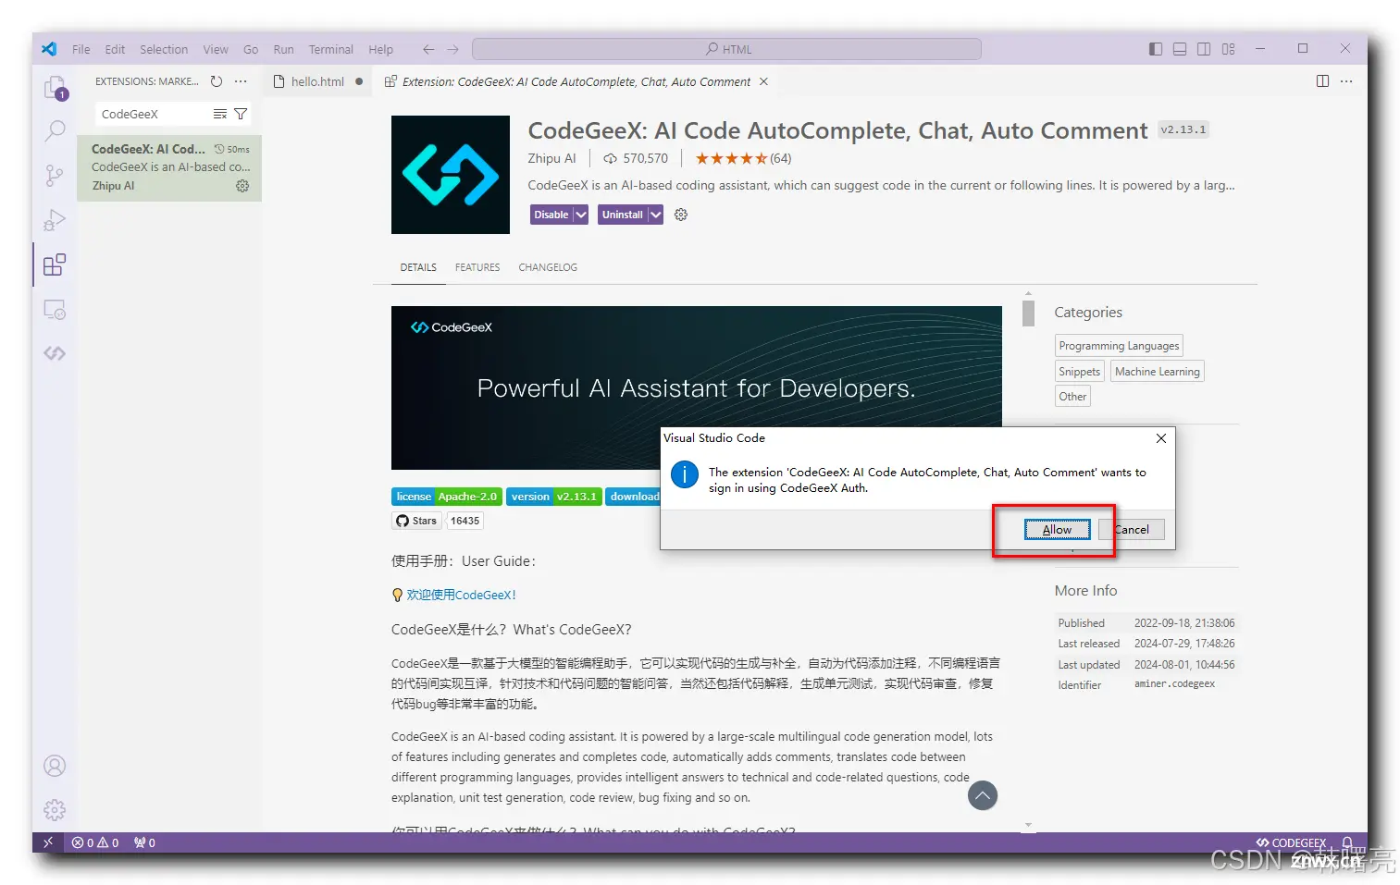Screen dimensions: 1400x885
Task: Go forward with navigation arrow
Action: click(x=452, y=49)
